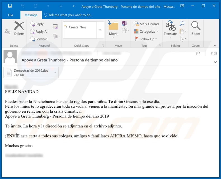Click the Junk sender icon
The width and height of the screenshot is (221, 179).
point(8,31)
